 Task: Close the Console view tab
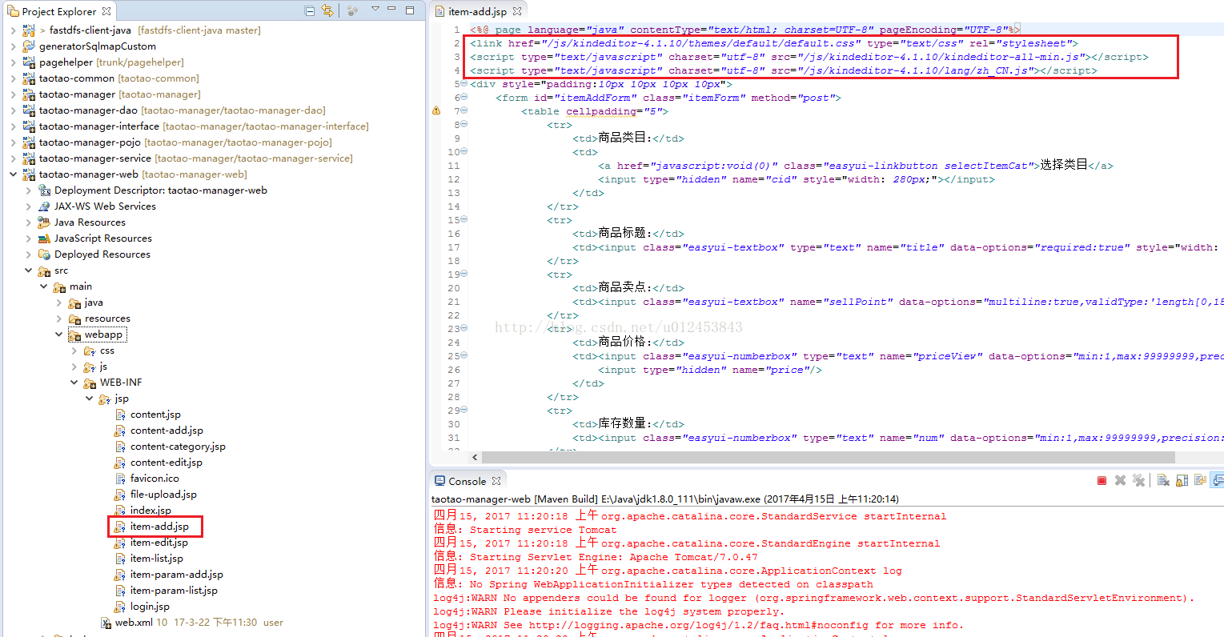(496, 481)
